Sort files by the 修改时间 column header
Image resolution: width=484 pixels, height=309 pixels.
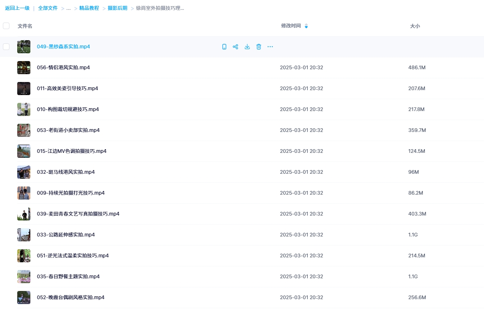(x=290, y=26)
